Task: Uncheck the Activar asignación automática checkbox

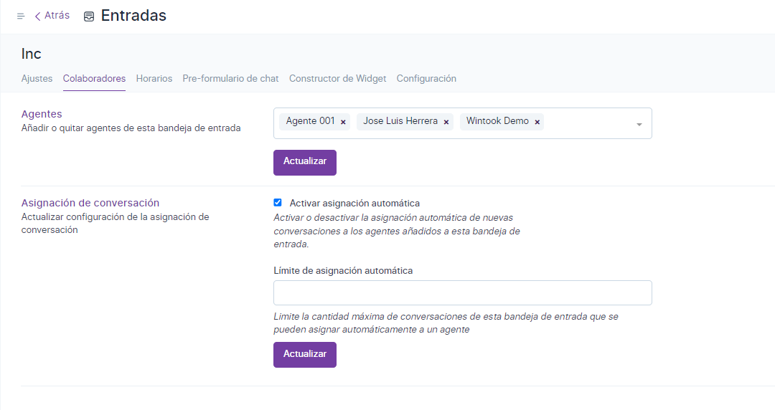Action: [278, 203]
